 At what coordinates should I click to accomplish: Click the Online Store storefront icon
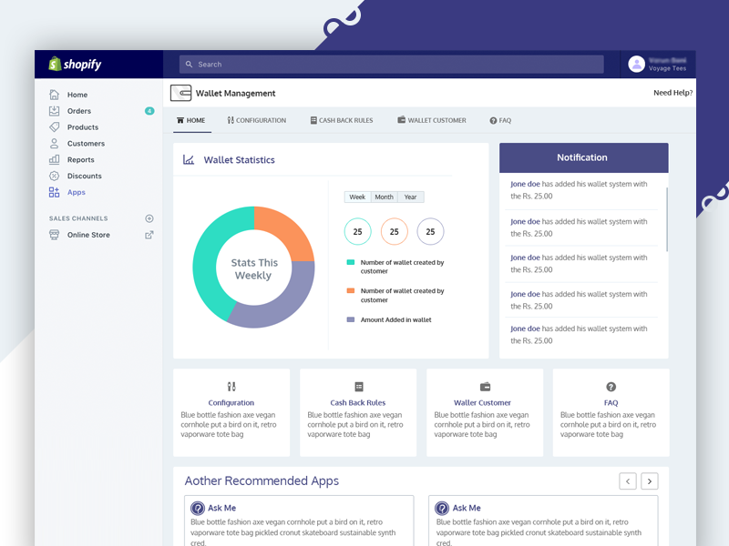54,235
